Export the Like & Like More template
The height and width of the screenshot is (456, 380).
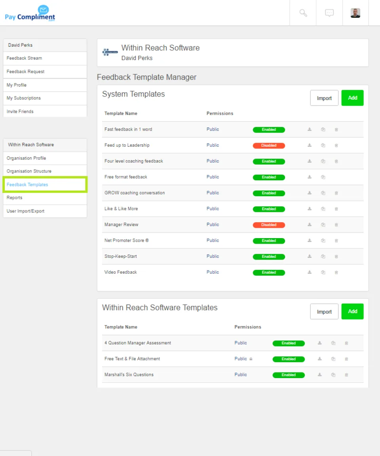(310, 209)
